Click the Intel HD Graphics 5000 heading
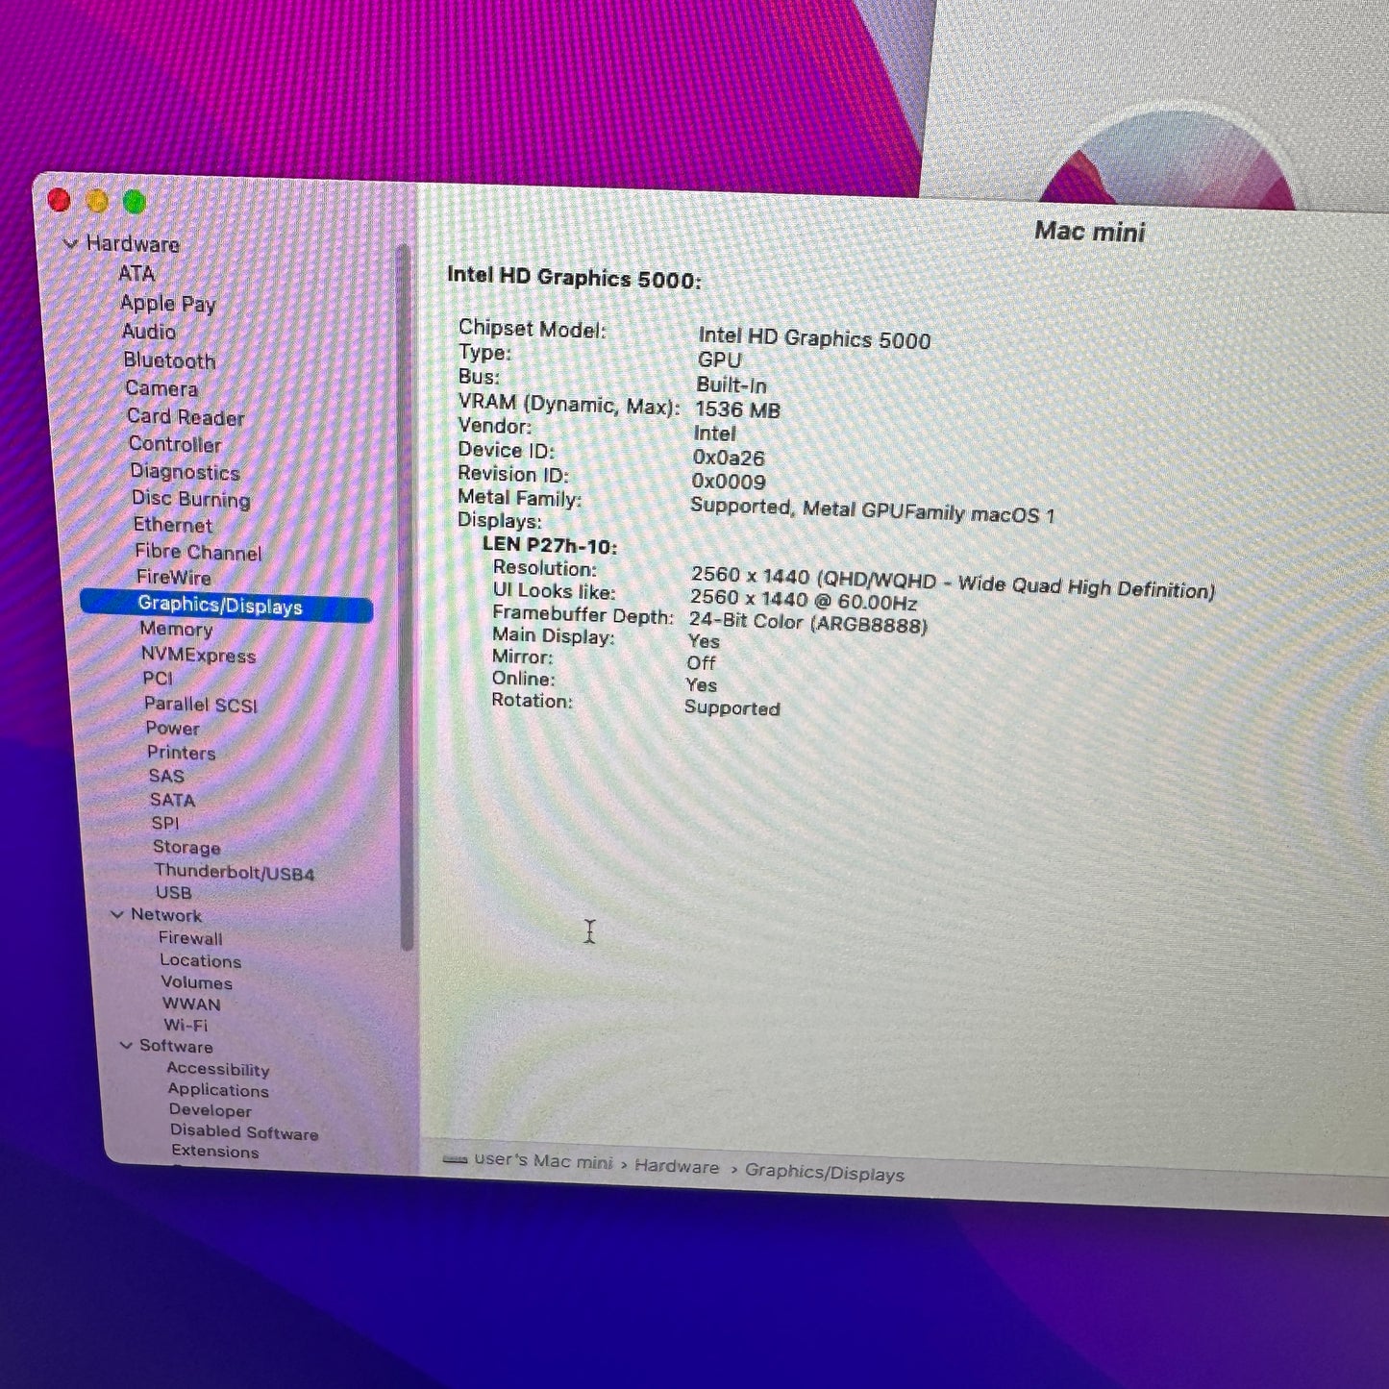Image resolution: width=1389 pixels, height=1389 pixels. coord(574,278)
